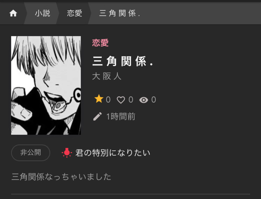Click the yellow star favorite icon
261x199 pixels.
click(x=99, y=99)
